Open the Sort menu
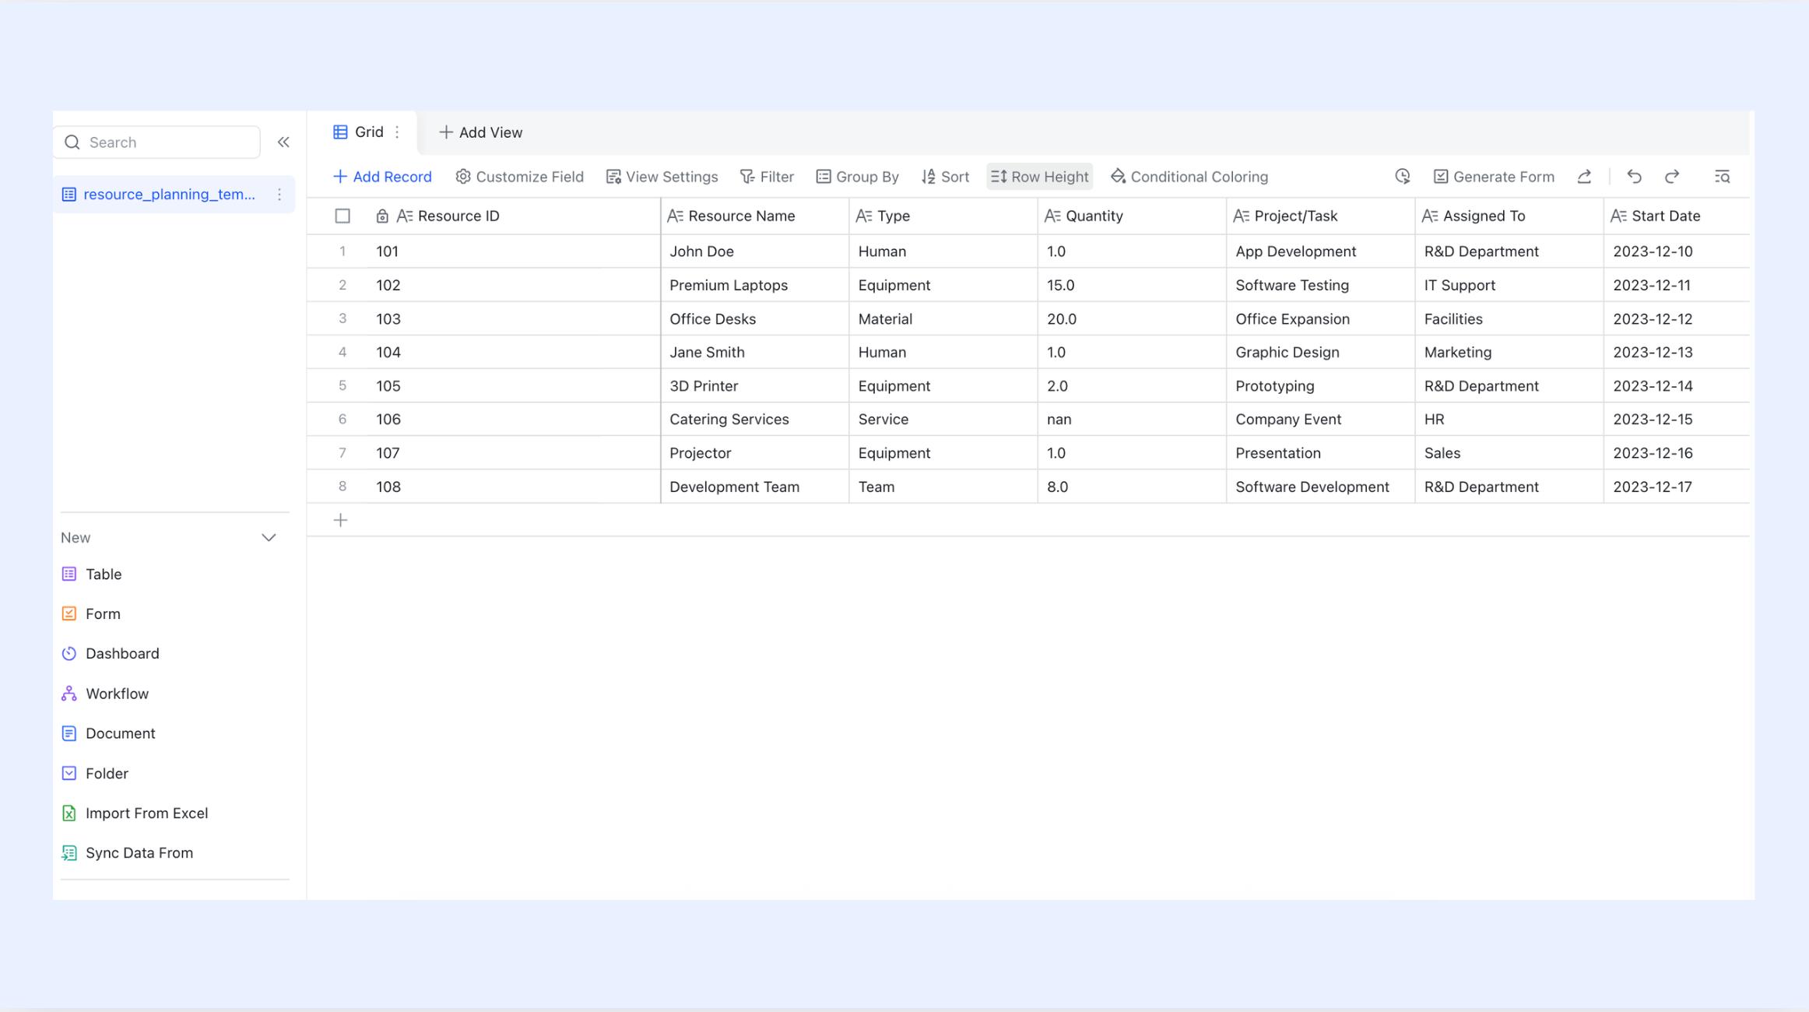The image size is (1809, 1012). click(945, 177)
